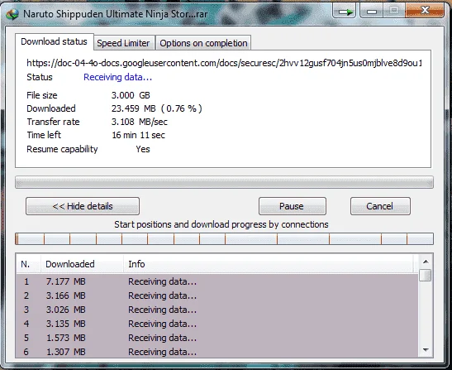The height and width of the screenshot is (370, 452).
Task: Select connection row 1 with 7.177 MB
Action: 216,281
